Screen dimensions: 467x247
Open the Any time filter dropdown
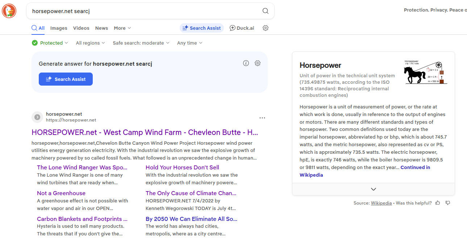[189, 43]
